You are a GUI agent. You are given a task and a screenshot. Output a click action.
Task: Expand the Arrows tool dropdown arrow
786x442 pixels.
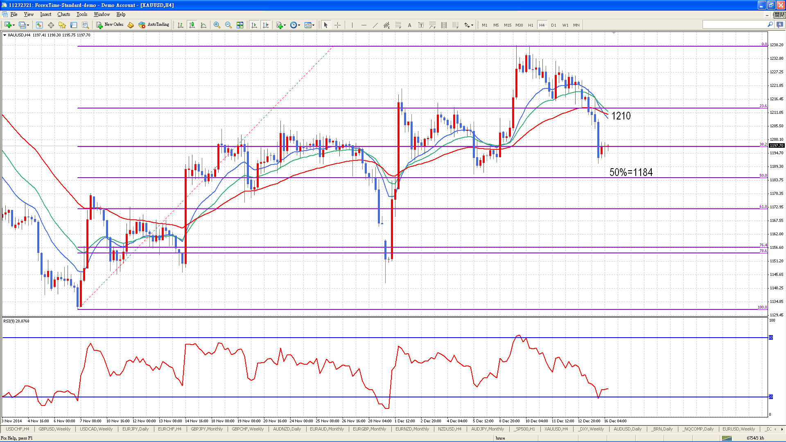472,25
